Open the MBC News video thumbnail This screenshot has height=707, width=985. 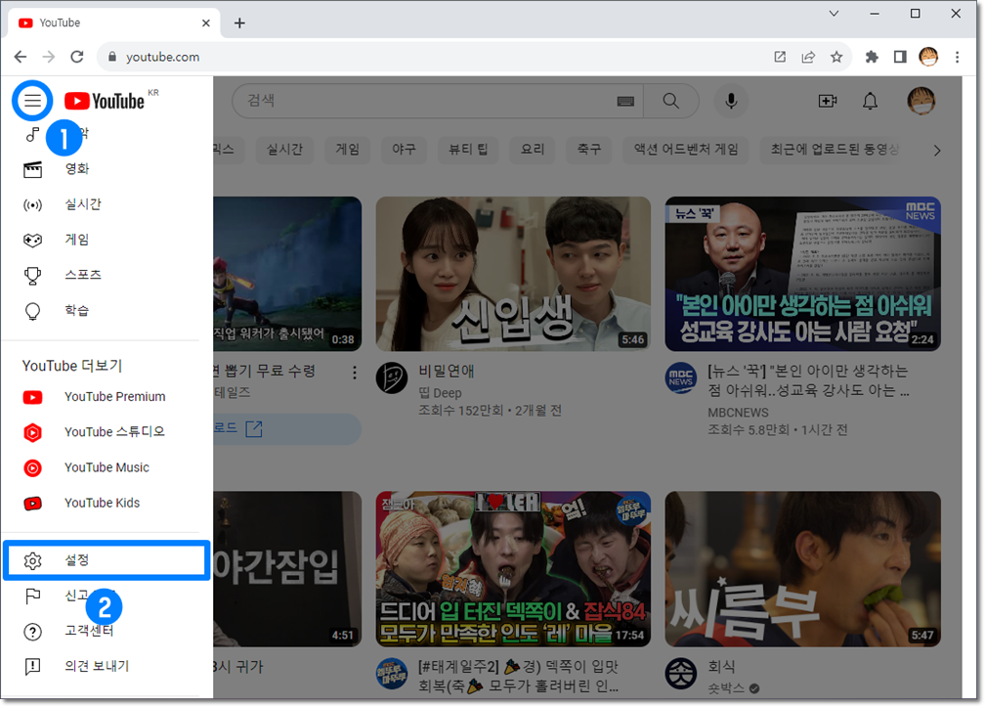coord(803,274)
